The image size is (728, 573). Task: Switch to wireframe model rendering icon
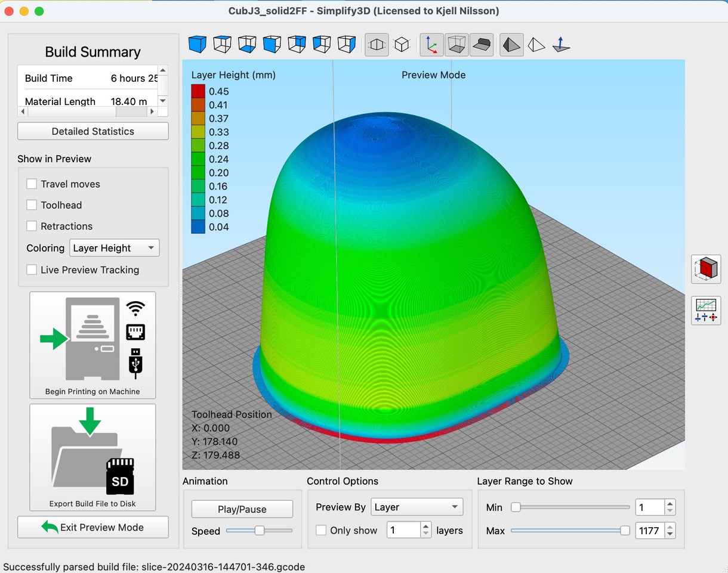click(x=536, y=45)
